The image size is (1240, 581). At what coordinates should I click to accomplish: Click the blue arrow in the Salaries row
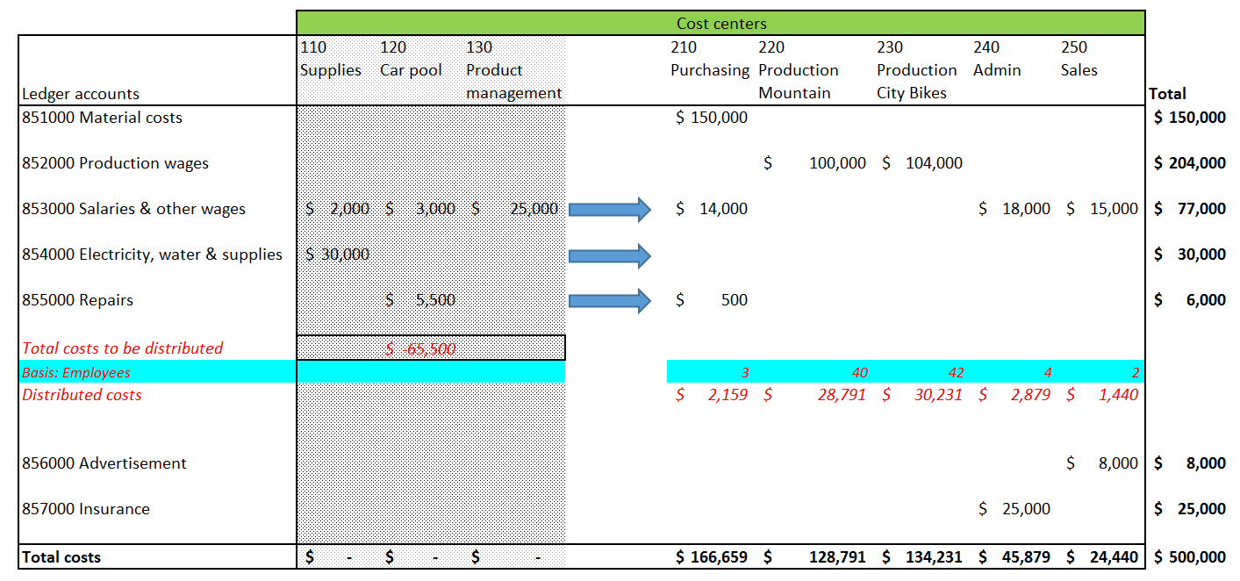tap(610, 209)
